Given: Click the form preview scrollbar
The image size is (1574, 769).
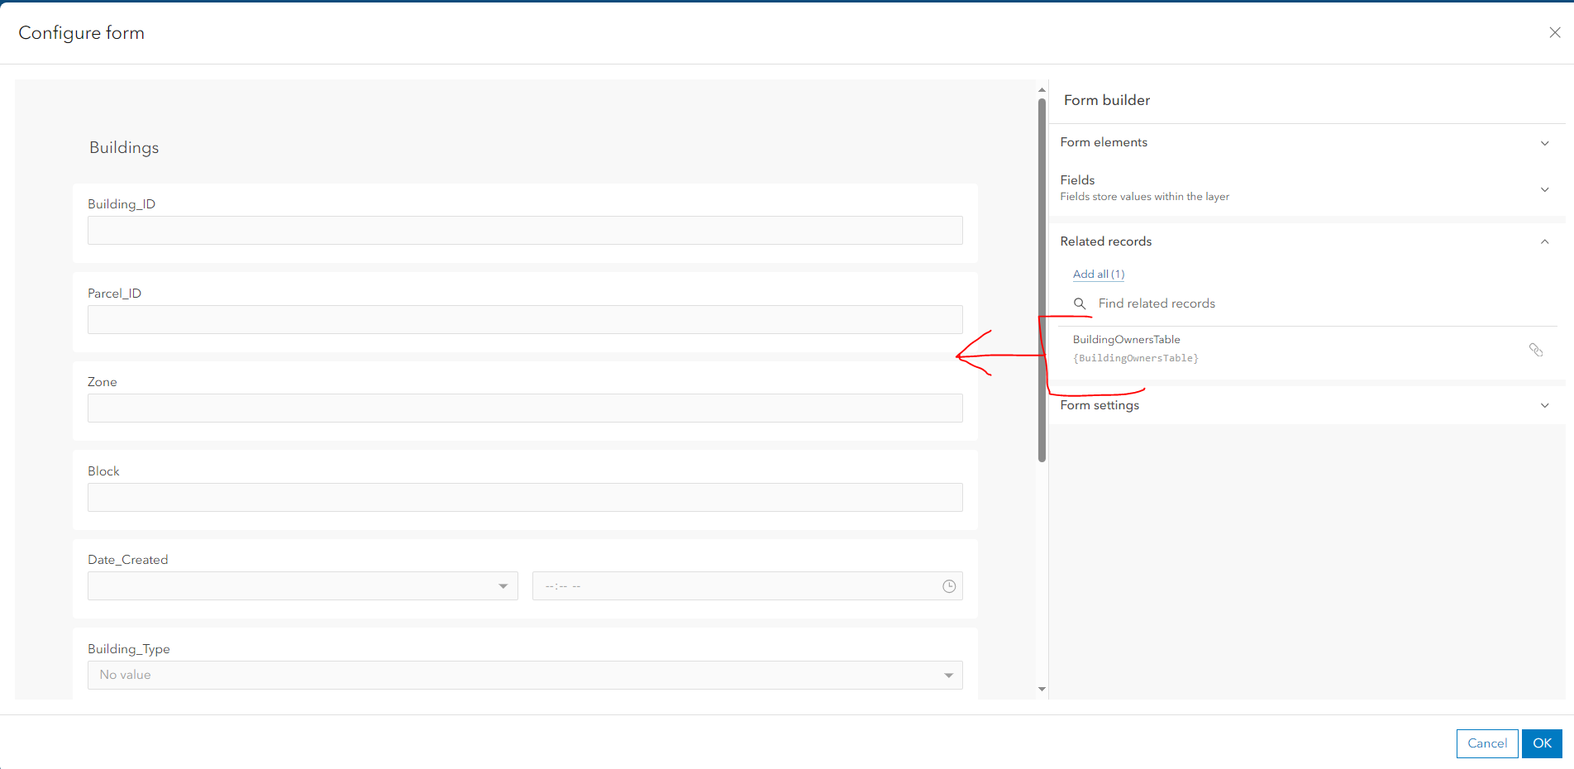Looking at the screenshot, I should [1041, 273].
